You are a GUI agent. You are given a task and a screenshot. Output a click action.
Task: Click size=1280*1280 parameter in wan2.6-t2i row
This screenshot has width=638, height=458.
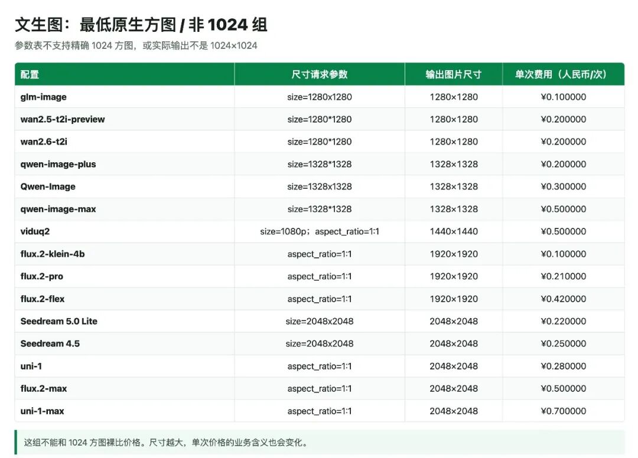[x=320, y=142]
